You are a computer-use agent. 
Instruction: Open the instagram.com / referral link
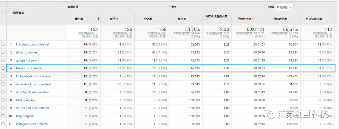[x=32, y=124]
